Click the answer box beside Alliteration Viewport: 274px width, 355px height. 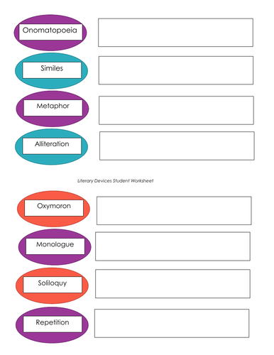coord(177,146)
